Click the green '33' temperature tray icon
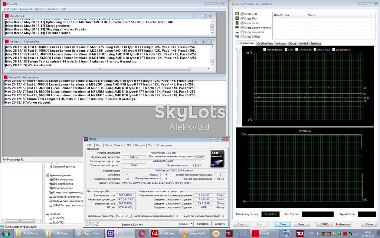The height and width of the screenshot is (238, 380). click(x=340, y=234)
